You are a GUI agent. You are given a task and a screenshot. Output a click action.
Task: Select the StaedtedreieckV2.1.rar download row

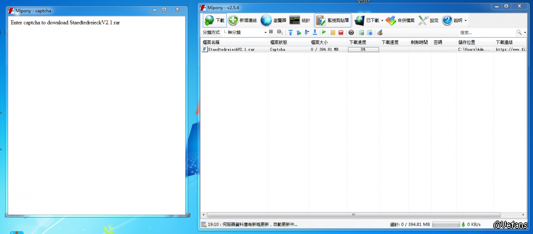364,49
